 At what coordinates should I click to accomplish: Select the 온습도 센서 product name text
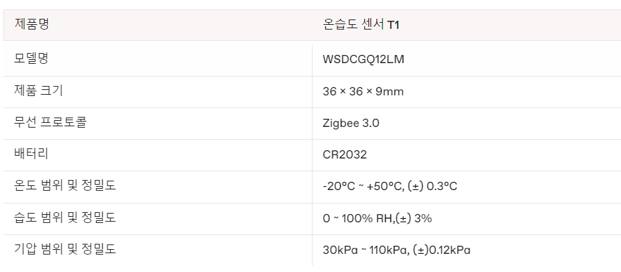[x=353, y=25]
